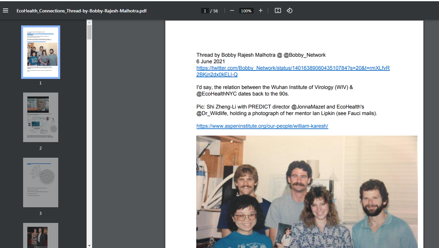Click the fit to page icon

278,11
